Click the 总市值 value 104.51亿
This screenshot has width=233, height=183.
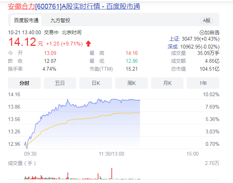(209, 69)
